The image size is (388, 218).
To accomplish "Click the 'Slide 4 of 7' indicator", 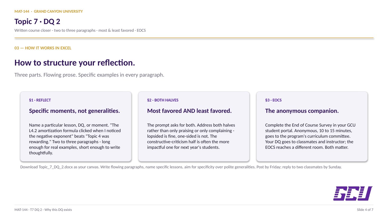I will tap(365, 210).
